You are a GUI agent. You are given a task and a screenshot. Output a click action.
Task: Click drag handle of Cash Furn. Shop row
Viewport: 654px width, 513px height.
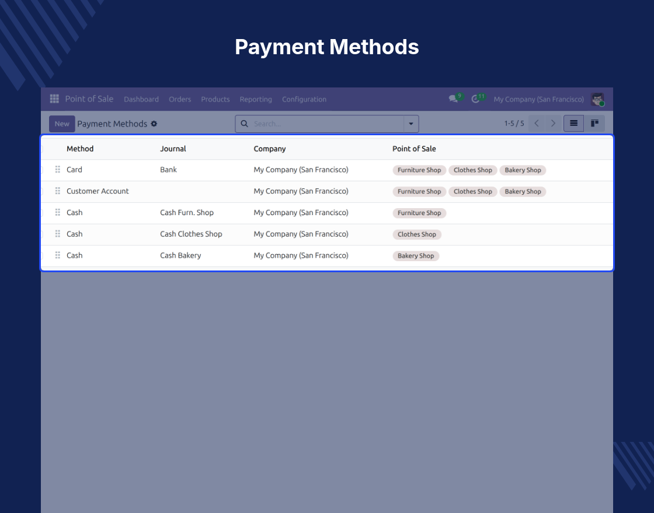click(x=58, y=212)
